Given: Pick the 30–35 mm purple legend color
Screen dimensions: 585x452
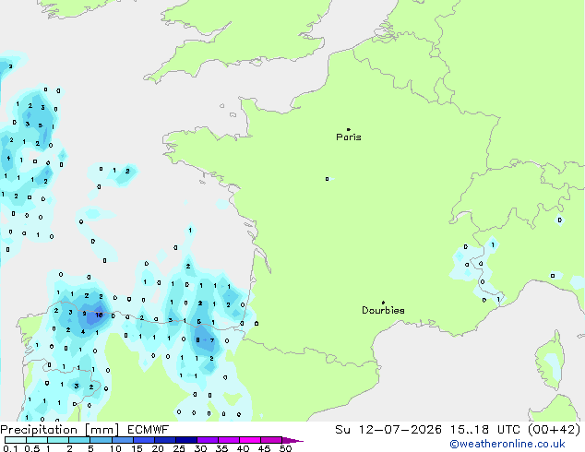Looking at the screenshot, I should [x=208, y=440].
